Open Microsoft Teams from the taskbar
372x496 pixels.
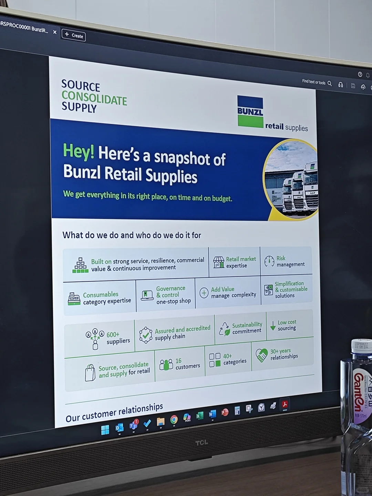[133, 426]
